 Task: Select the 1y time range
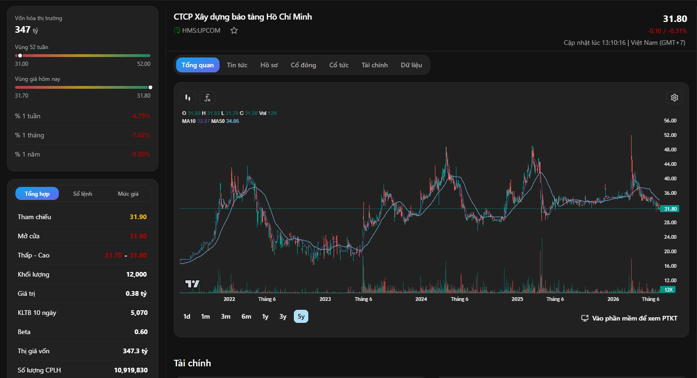[265, 316]
